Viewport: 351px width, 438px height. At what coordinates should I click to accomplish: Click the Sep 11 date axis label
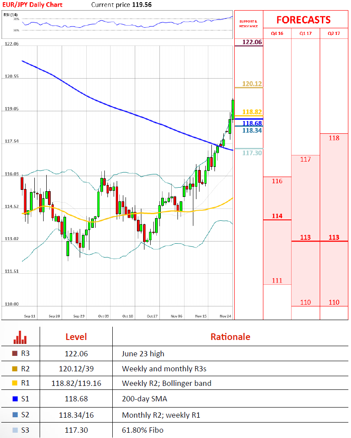point(30,316)
